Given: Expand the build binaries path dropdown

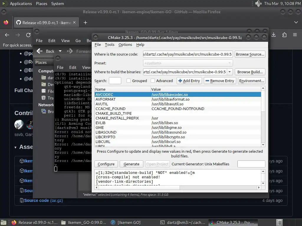Looking at the screenshot, I should pyautogui.click(x=229, y=72).
